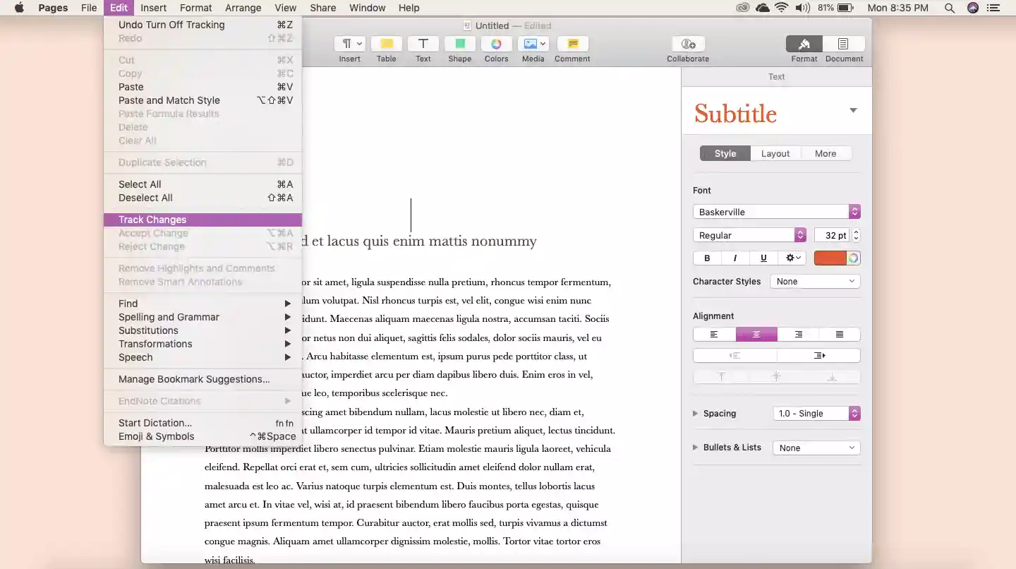This screenshot has height=569, width=1016.
Task: Click the Shape toolbar icon
Action: click(x=459, y=44)
